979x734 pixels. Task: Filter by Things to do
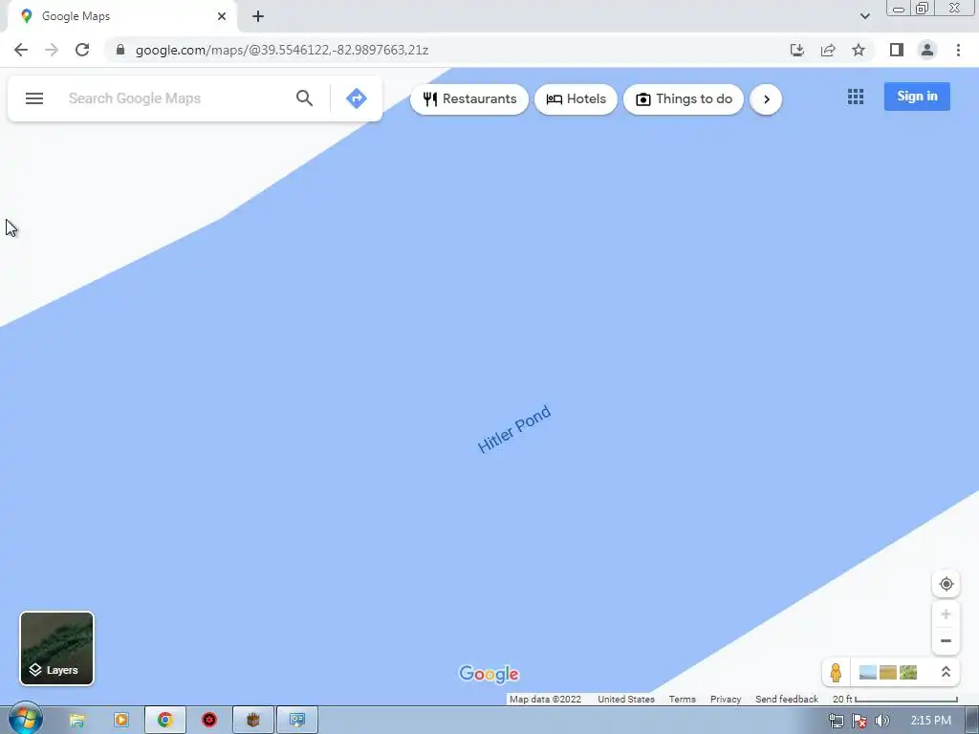click(684, 99)
